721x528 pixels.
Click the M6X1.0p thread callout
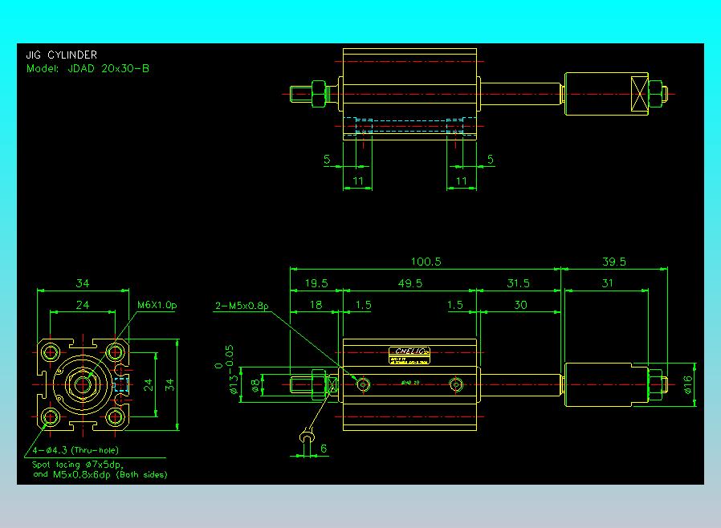point(157,305)
